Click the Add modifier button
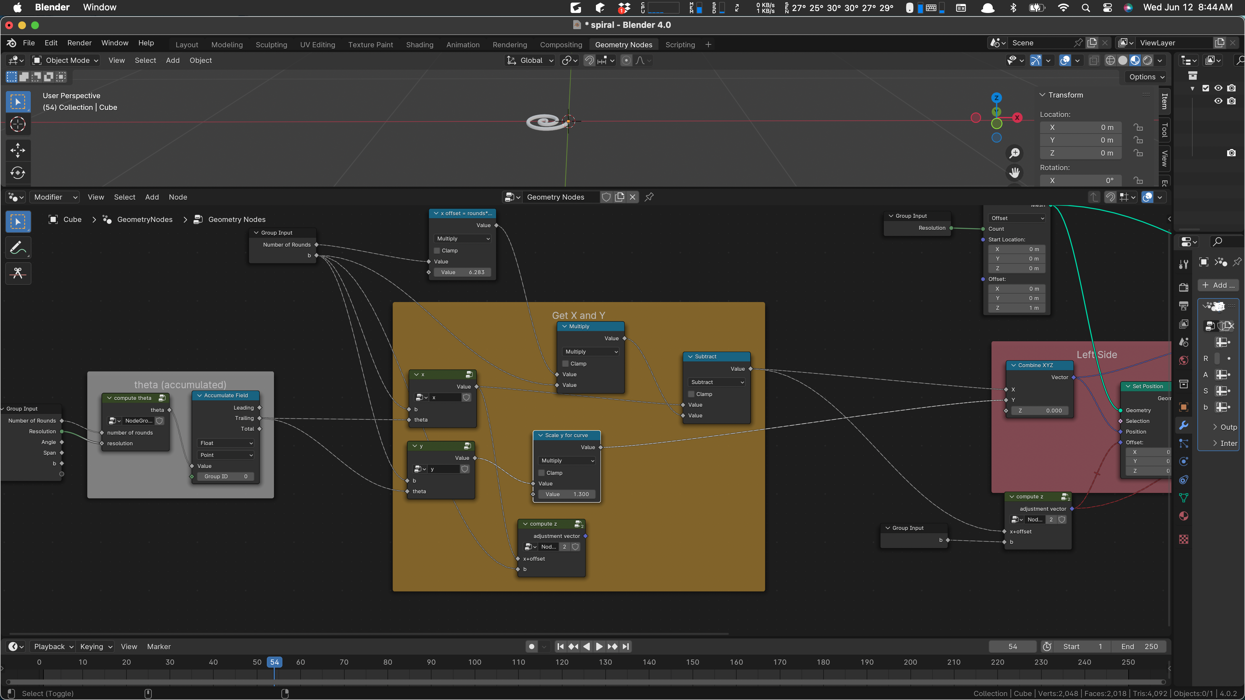 1217,285
